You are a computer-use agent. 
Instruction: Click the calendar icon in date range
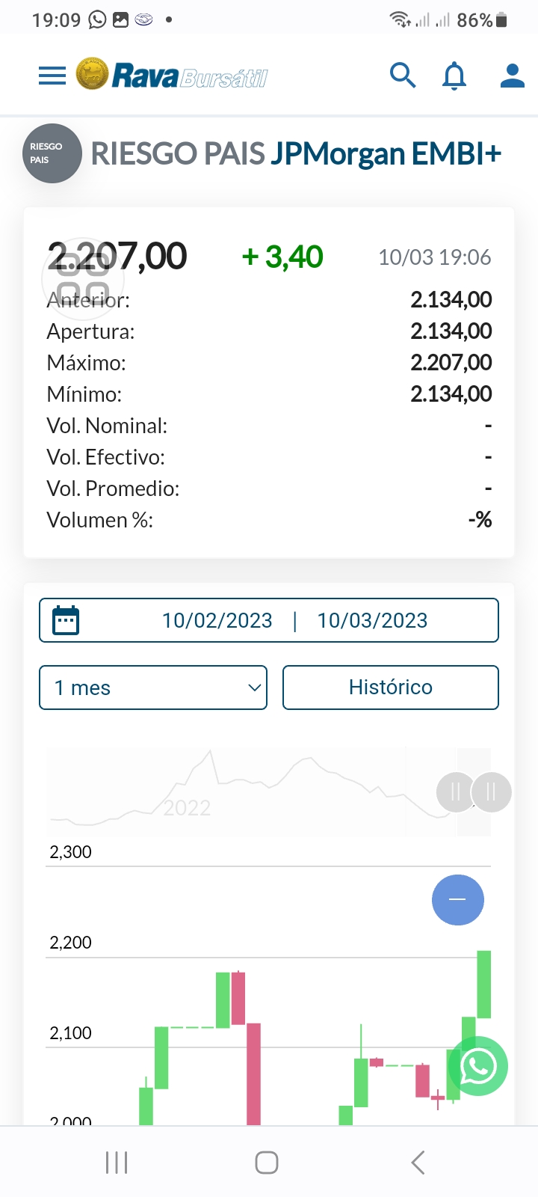click(x=66, y=620)
